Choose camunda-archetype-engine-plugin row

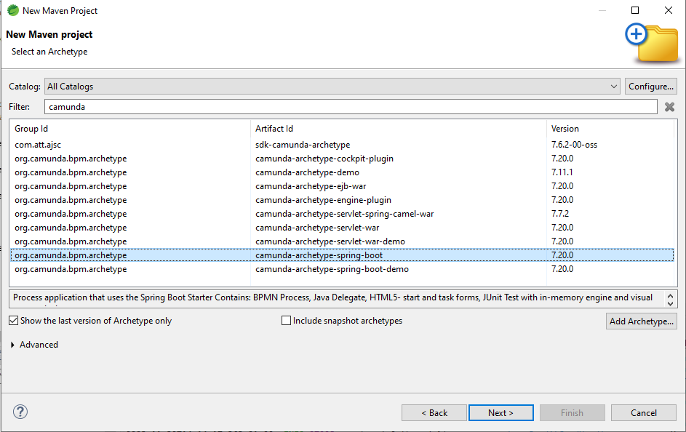click(342, 200)
